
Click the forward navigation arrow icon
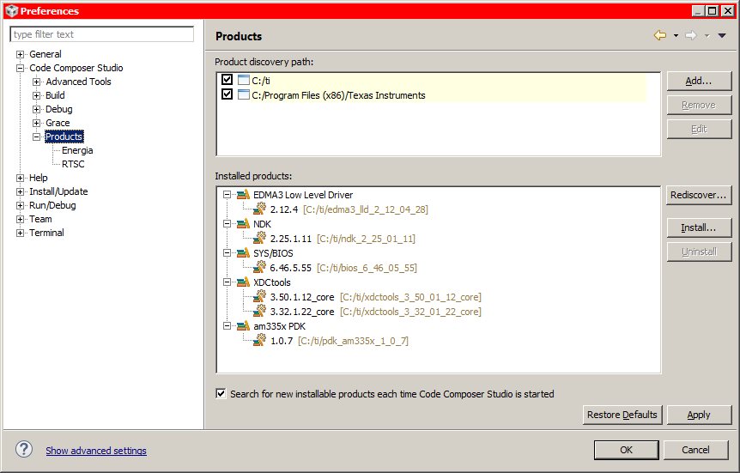point(691,35)
